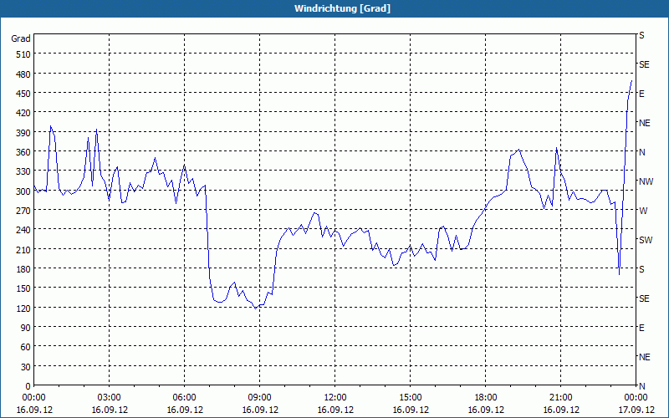
Task: Click the N compass label at the 0 gridline
Action: coord(641,386)
